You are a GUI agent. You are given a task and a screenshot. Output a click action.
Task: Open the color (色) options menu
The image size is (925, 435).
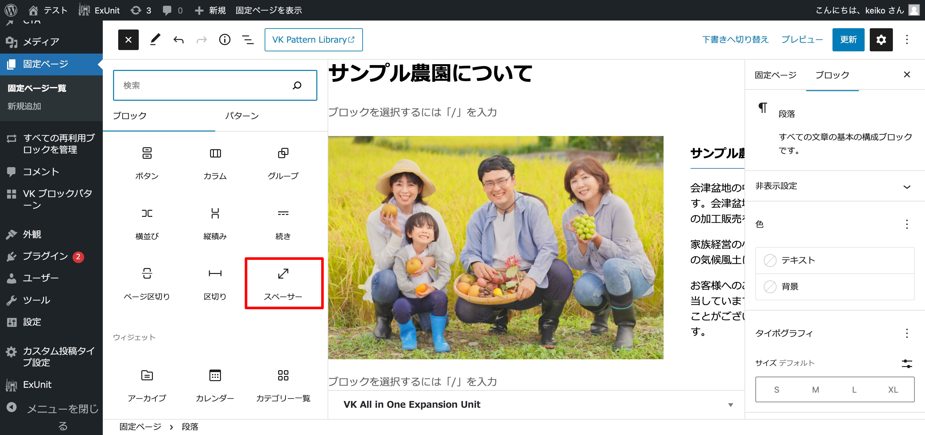906,224
